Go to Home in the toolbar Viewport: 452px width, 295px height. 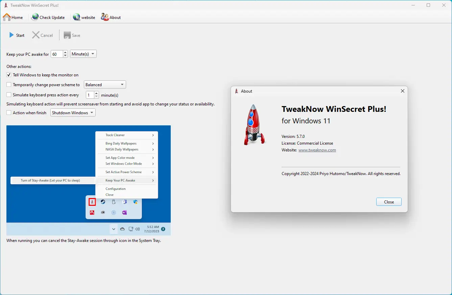point(13,17)
